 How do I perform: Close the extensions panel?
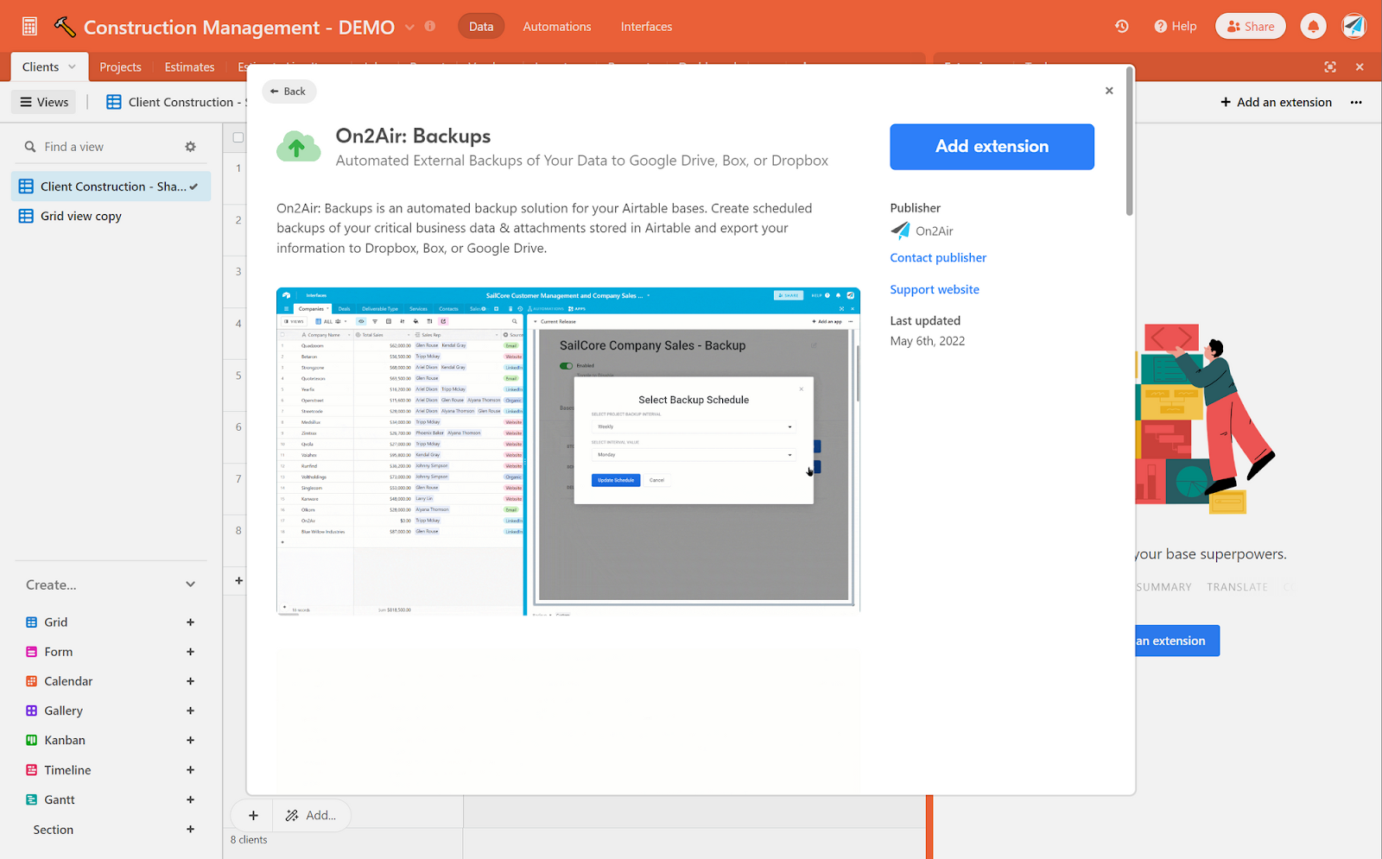pyautogui.click(x=1360, y=66)
